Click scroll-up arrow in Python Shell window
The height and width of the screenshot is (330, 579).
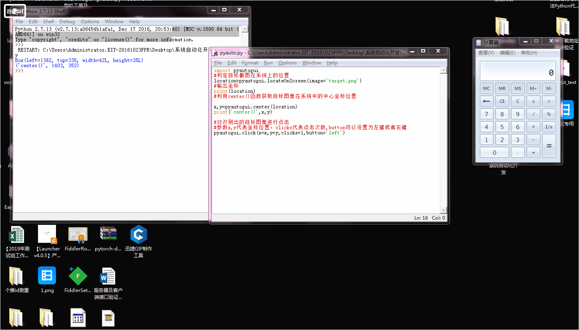[x=245, y=29]
